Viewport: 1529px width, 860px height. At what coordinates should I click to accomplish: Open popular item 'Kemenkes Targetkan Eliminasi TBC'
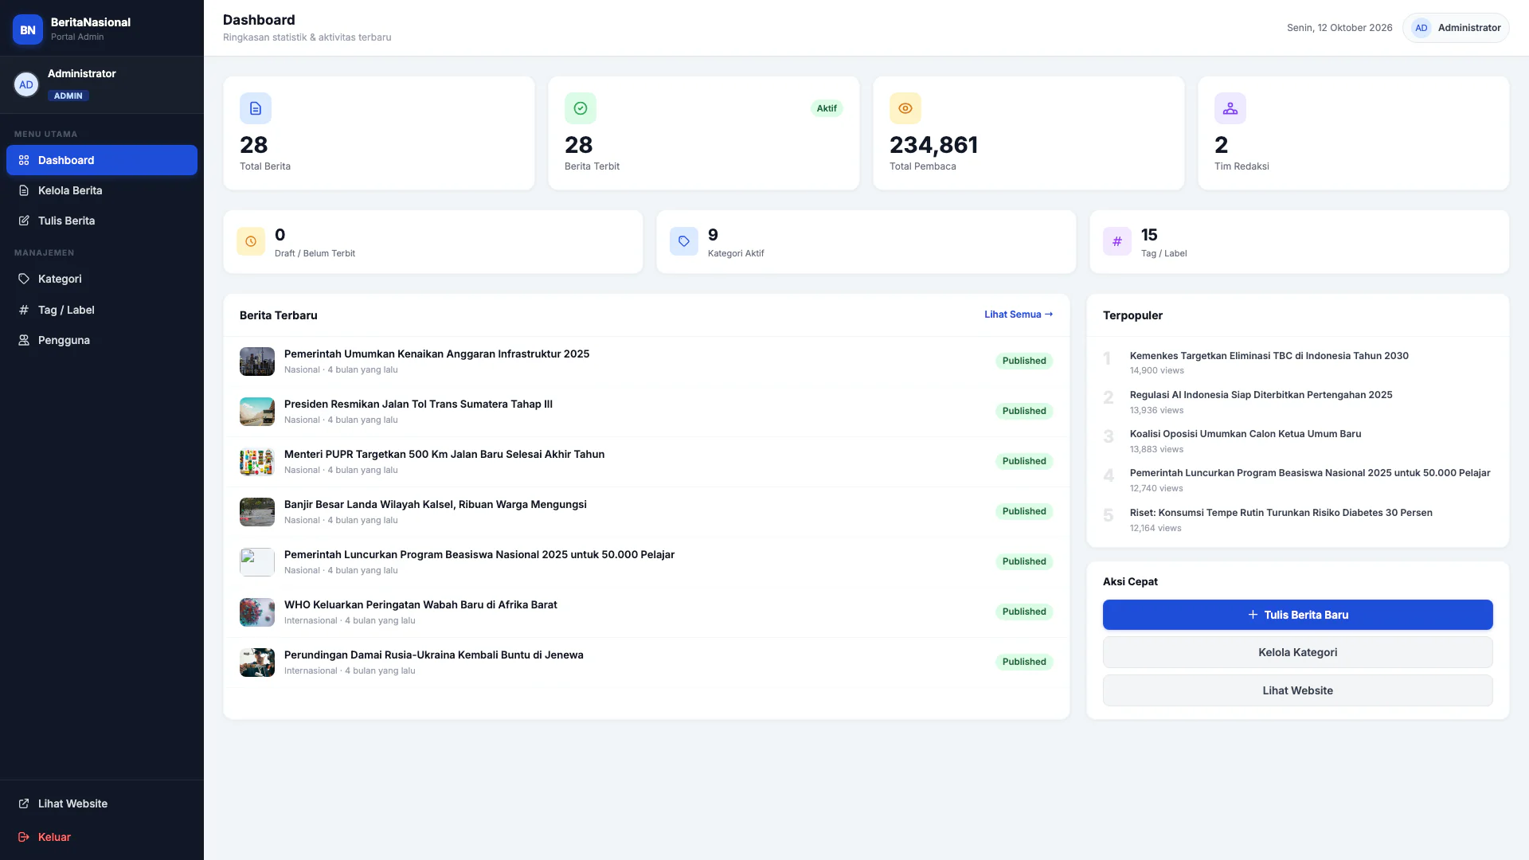click(1269, 356)
